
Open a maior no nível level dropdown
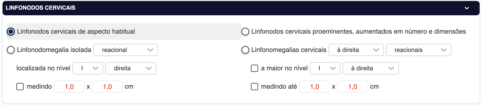pyautogui.click(x=325, y=68)
